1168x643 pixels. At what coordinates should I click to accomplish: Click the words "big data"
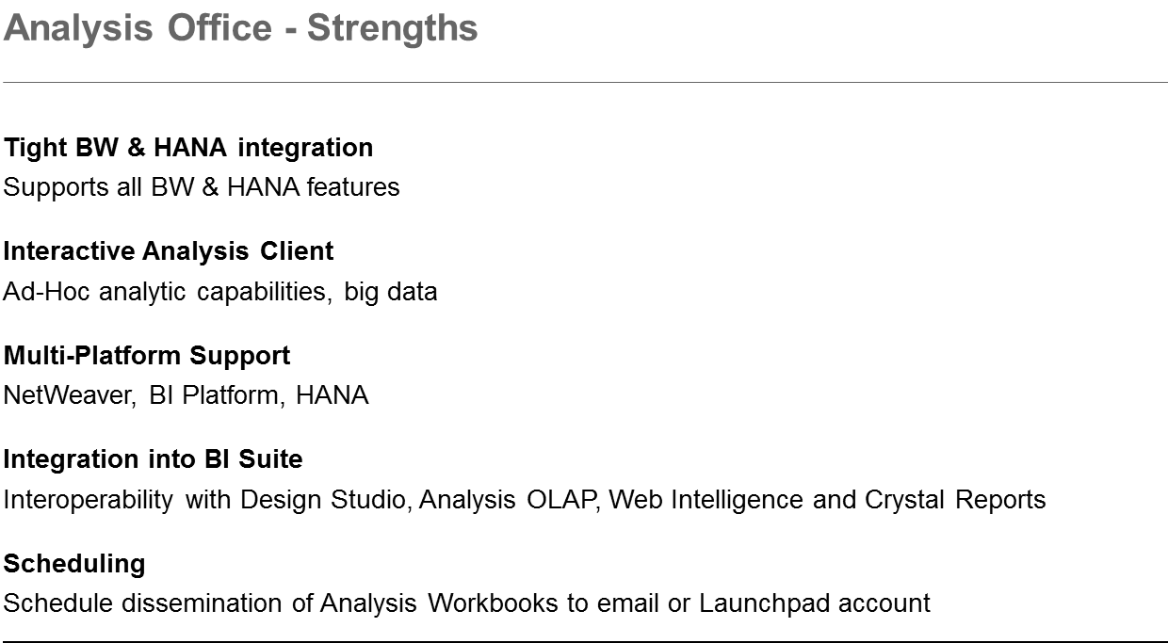[x=391, y=292]
